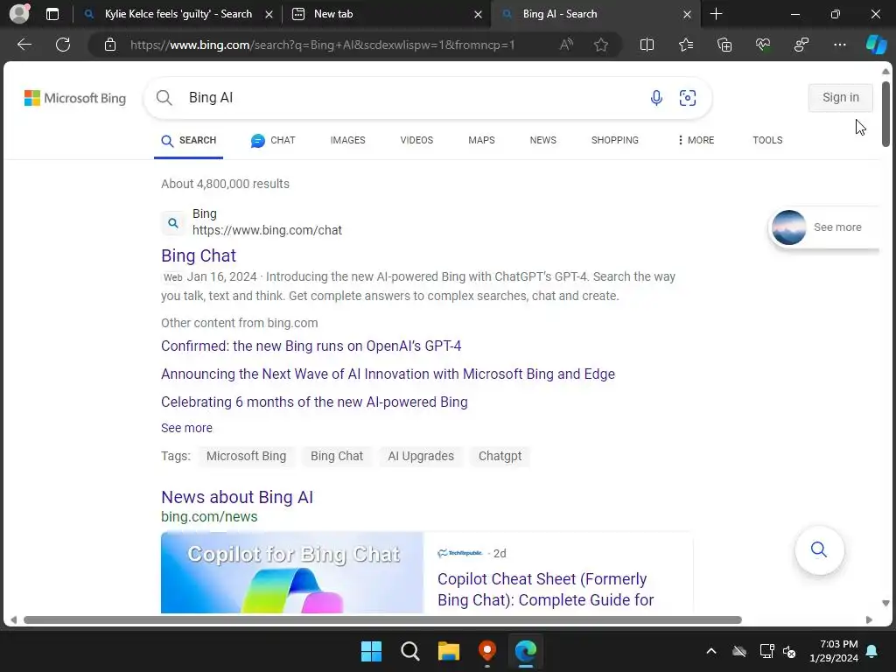Expand the MORE menu
This screenshot has height=672, width=896.
(696, 140)
